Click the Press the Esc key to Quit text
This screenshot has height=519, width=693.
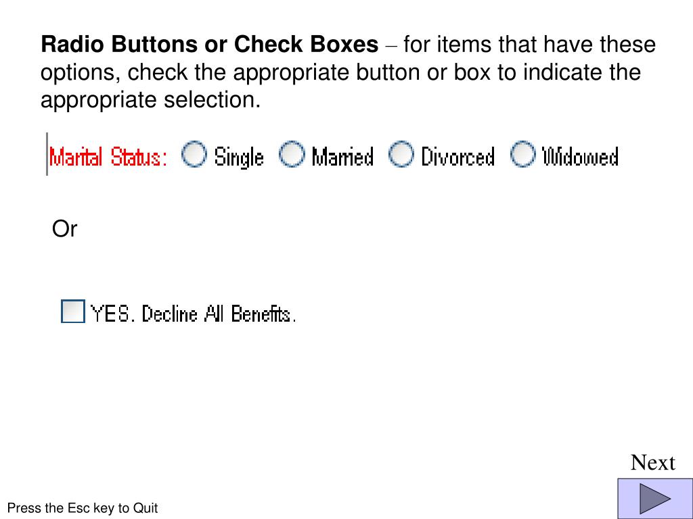tap(83, 508)
